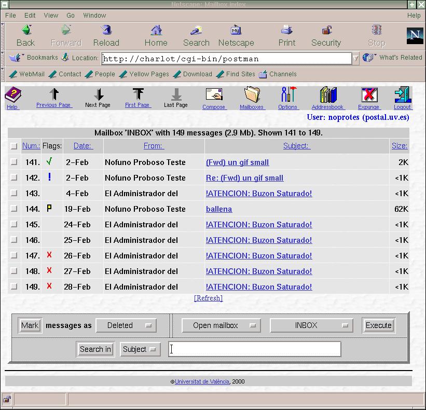Click the status bar security padlock
This screenshot has height=410, width=426.
coord(7,399)
